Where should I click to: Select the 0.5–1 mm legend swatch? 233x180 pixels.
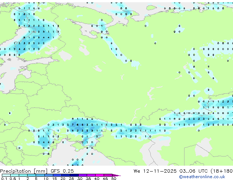[15, 175]
